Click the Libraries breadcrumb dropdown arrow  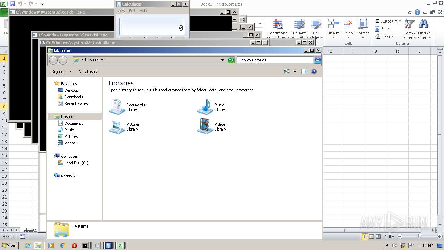(x=102, y=60)
